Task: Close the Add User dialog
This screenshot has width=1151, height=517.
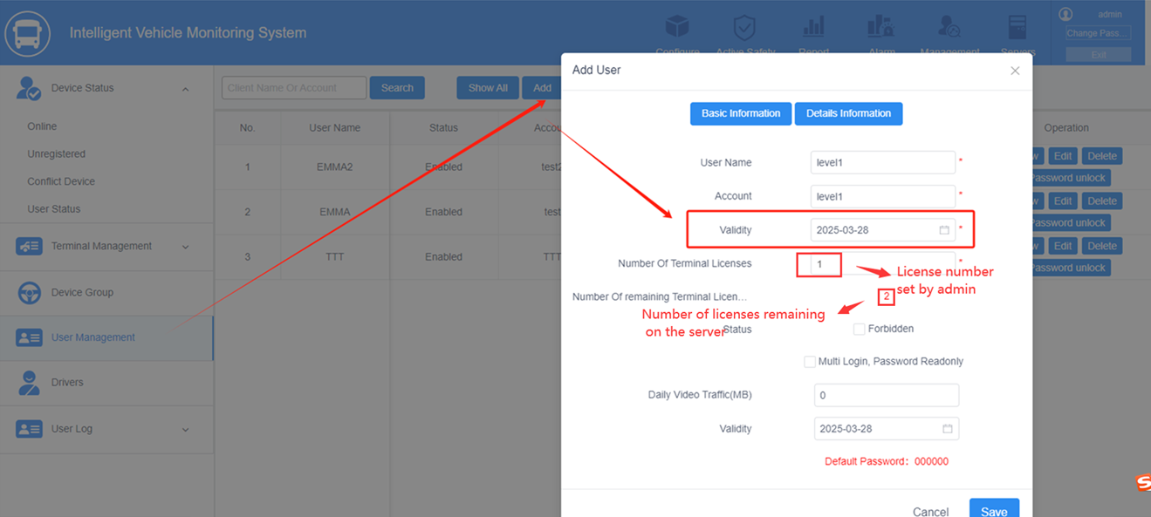Action: [x=1015, y=71]
